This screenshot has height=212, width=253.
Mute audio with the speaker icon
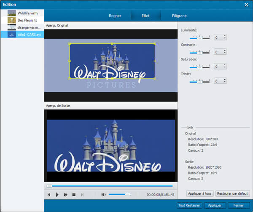click(103, 194)
